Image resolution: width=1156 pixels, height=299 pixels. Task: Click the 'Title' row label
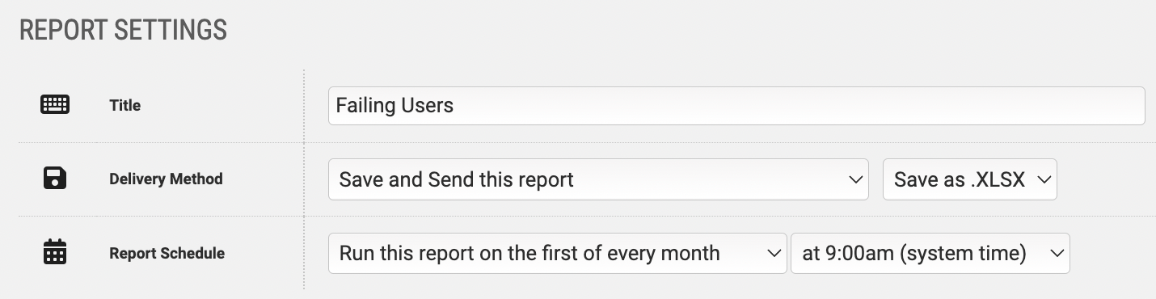tap(124, 105)
